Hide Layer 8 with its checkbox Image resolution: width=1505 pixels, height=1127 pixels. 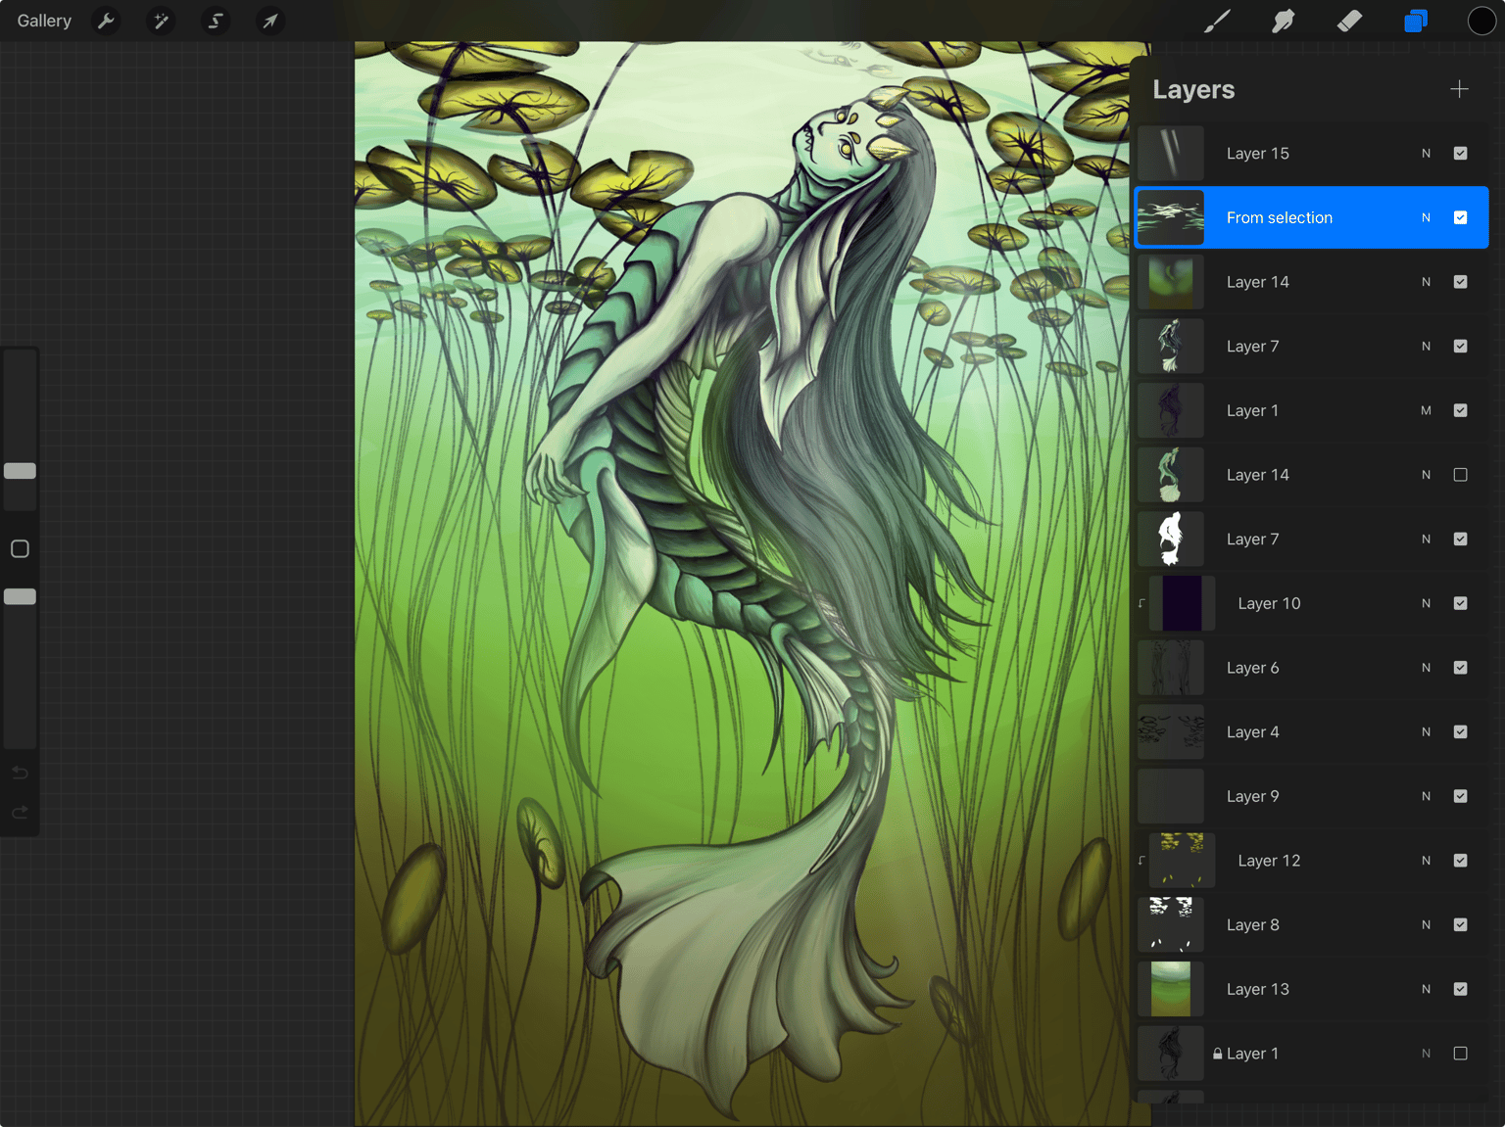1460,925
